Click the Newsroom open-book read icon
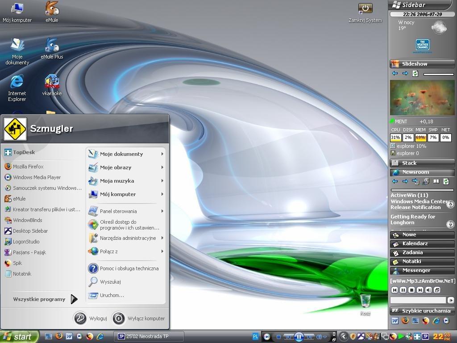Image resolution: width=457 pixels, height=343 pixels. (x=436, y=181)
